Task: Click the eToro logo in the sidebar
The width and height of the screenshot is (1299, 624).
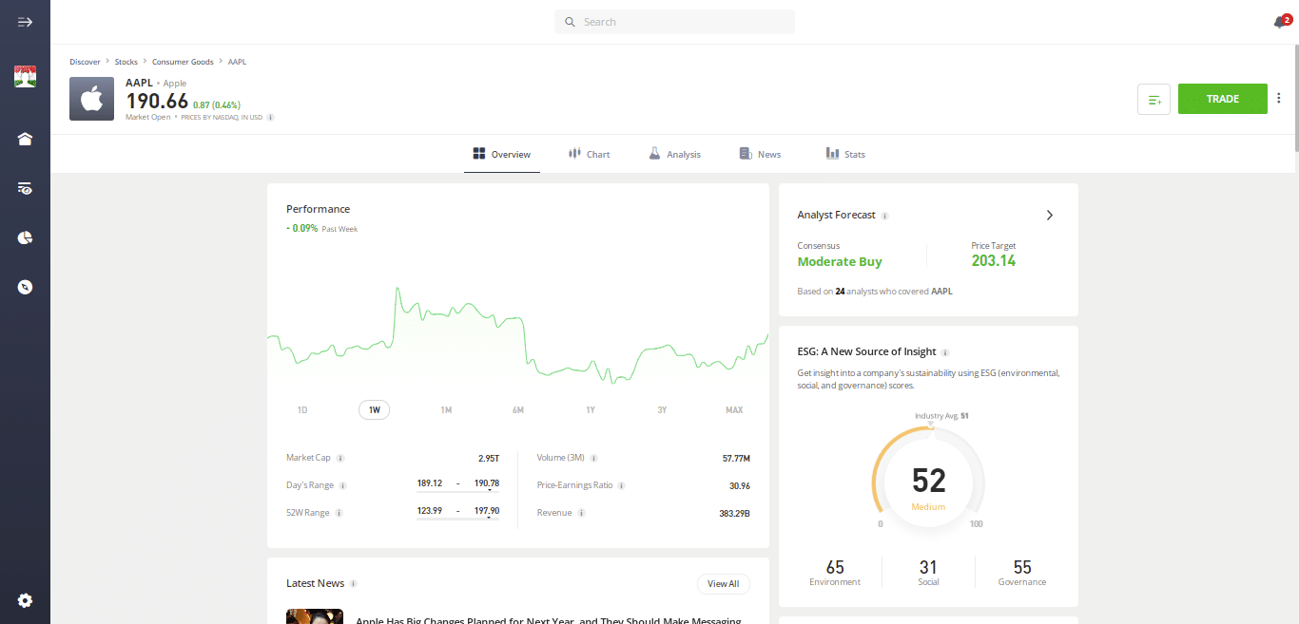Action: [x=25, y=76]
